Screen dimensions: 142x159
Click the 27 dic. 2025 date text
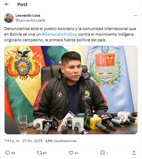33,141
